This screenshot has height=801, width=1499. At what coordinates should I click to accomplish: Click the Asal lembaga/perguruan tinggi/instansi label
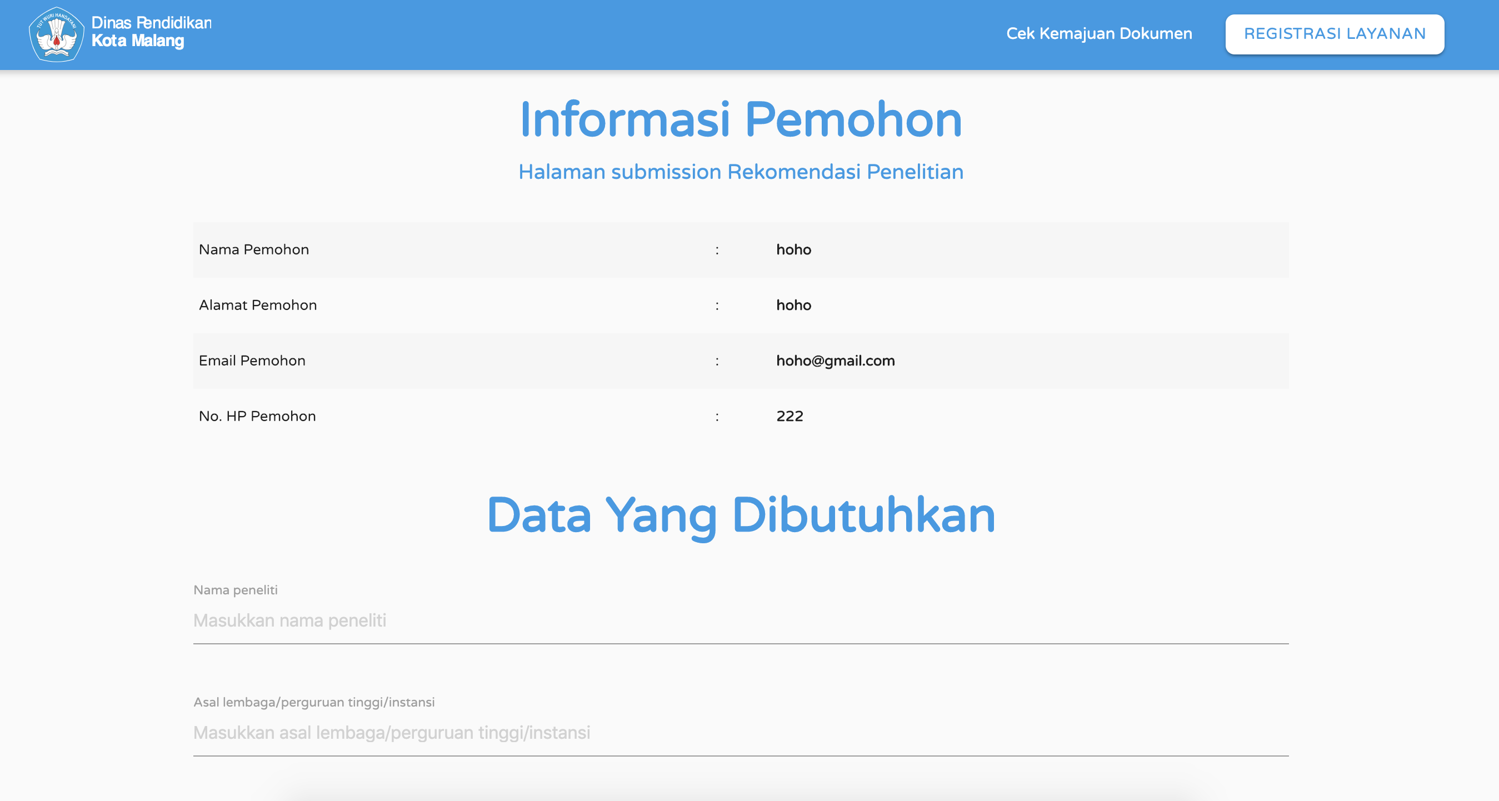314,702
